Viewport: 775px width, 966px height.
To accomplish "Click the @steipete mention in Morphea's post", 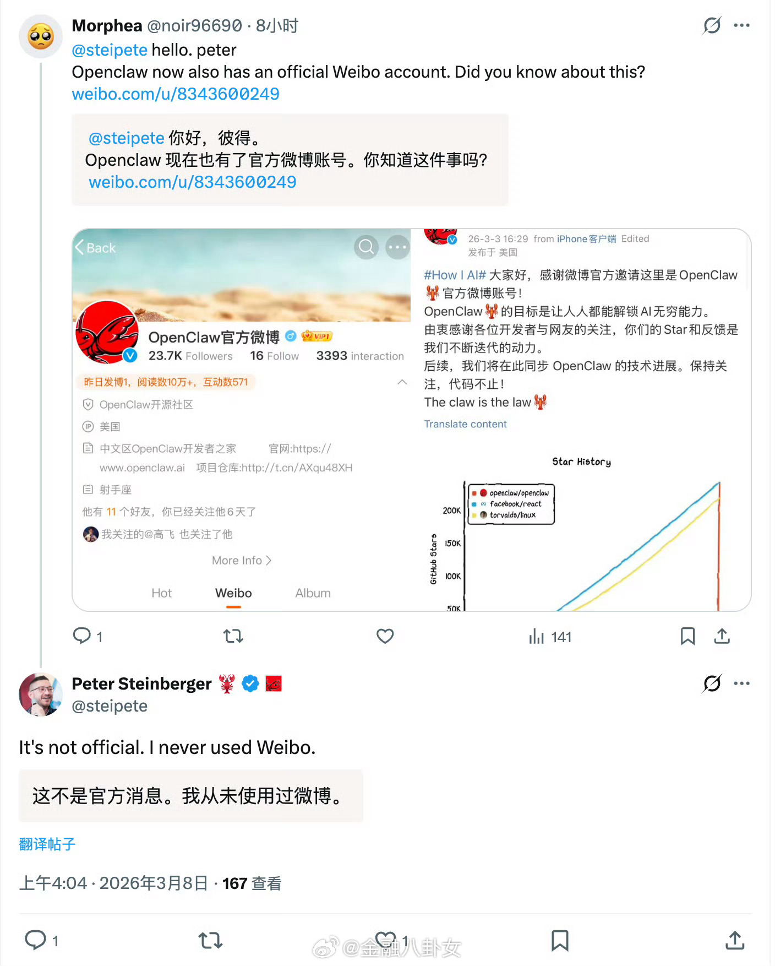I will 110,50.
